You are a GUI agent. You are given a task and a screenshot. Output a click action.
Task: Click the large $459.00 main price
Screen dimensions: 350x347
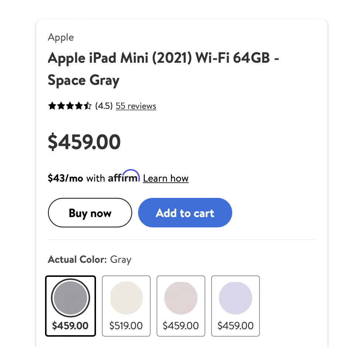[84, 142]
